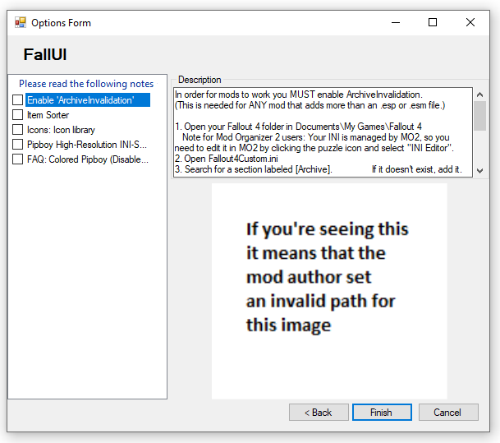Maximize the Options Form window
500x443 pixels.
point(433,22)
